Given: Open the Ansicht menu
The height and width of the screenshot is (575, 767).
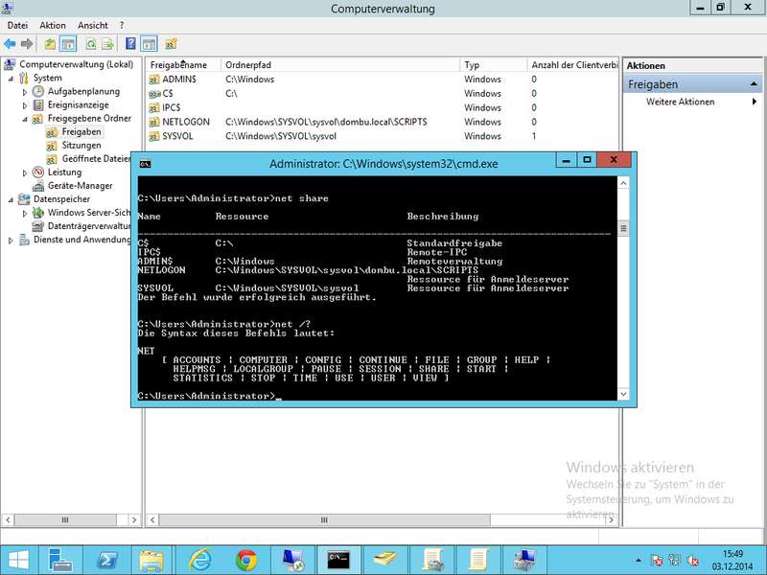Looking at the screenshot, I should tap(93, 25).
